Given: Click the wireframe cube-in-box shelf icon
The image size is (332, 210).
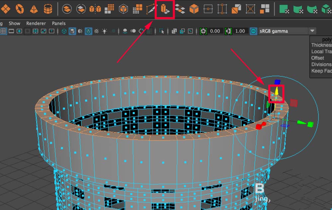Looking at the screenshot, I should click(123, 9).
